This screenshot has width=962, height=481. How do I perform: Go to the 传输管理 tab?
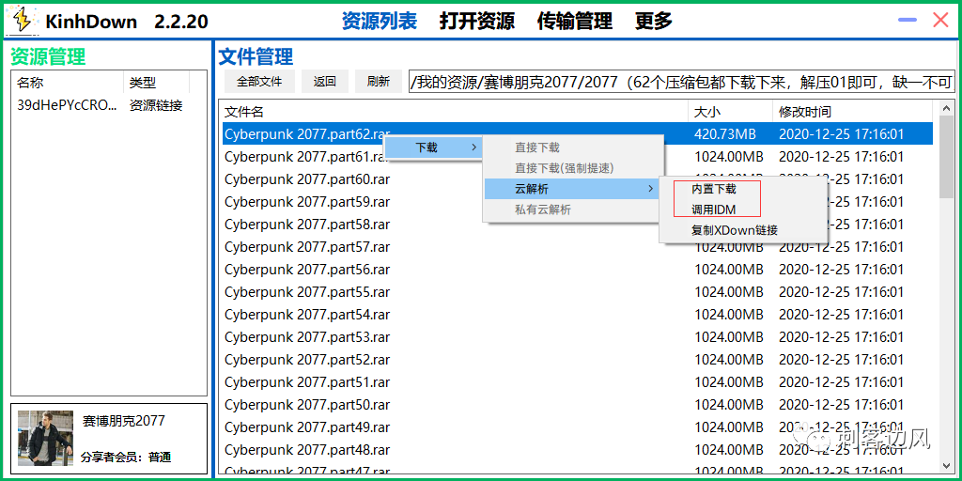(574, 21)
